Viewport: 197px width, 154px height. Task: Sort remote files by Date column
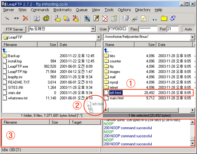coord(174,45)
